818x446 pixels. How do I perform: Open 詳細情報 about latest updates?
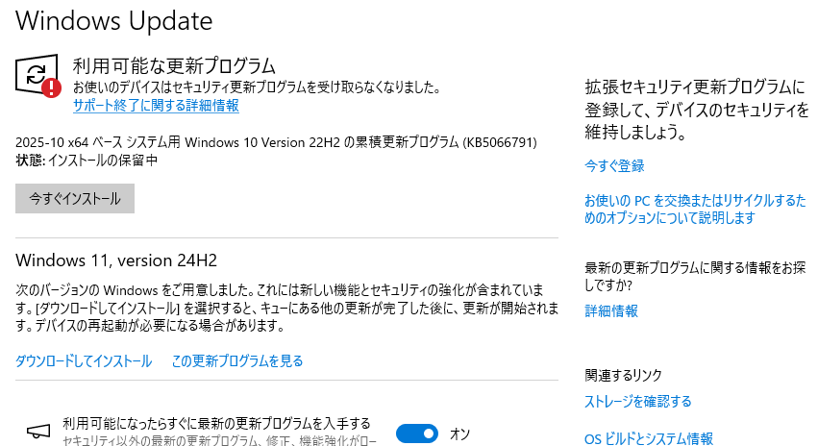(x=611, y=311)
